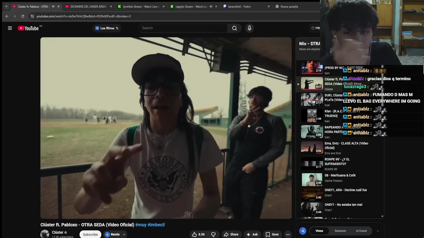The image size is (424, 238).
Task: Open the DUKI, Clúster PLaTa video thumbnail
Action: tap(312, 99)
